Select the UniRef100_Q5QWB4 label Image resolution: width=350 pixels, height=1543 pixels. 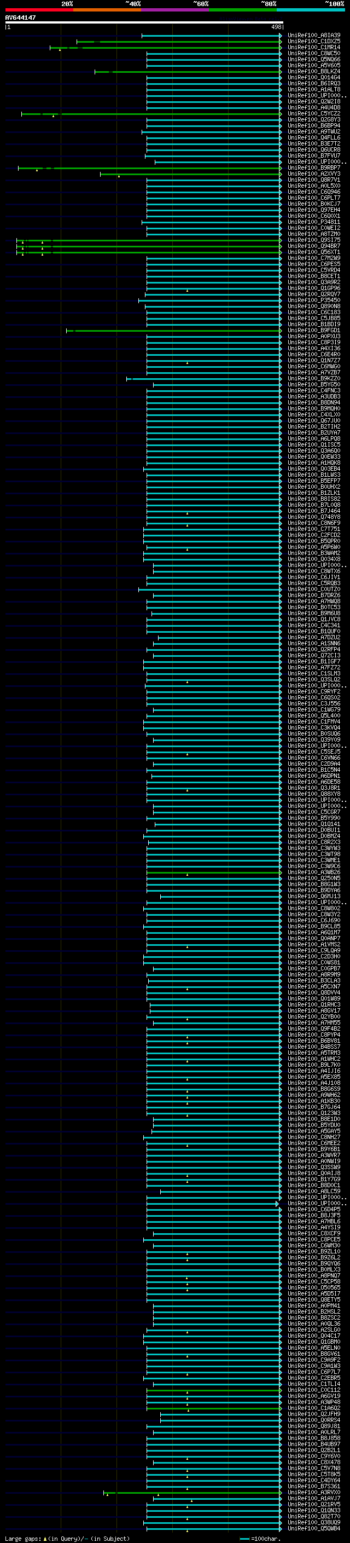tap(313, 1529)
